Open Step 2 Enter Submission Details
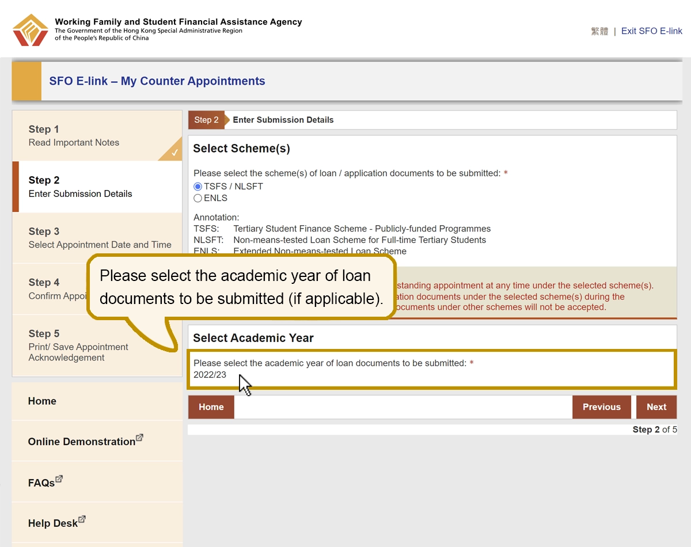The image size is (691, 547). click(x=97, y=187)
